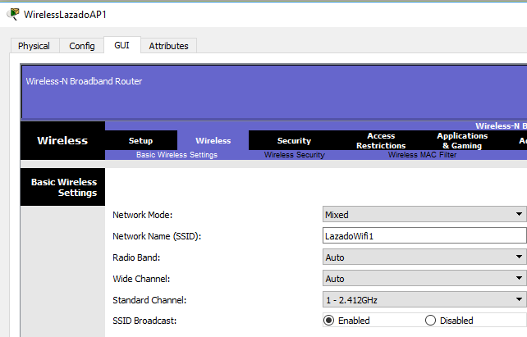Viewport: 527px width, 337px height.
Task: Click the Standard Channel label
Action: tap(149, 300)
